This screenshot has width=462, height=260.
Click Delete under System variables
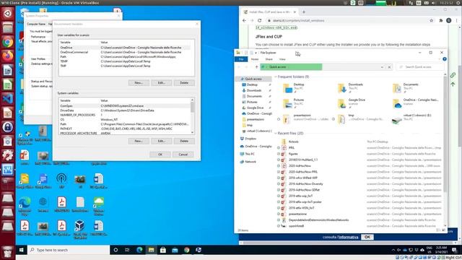tap(184, 141)
